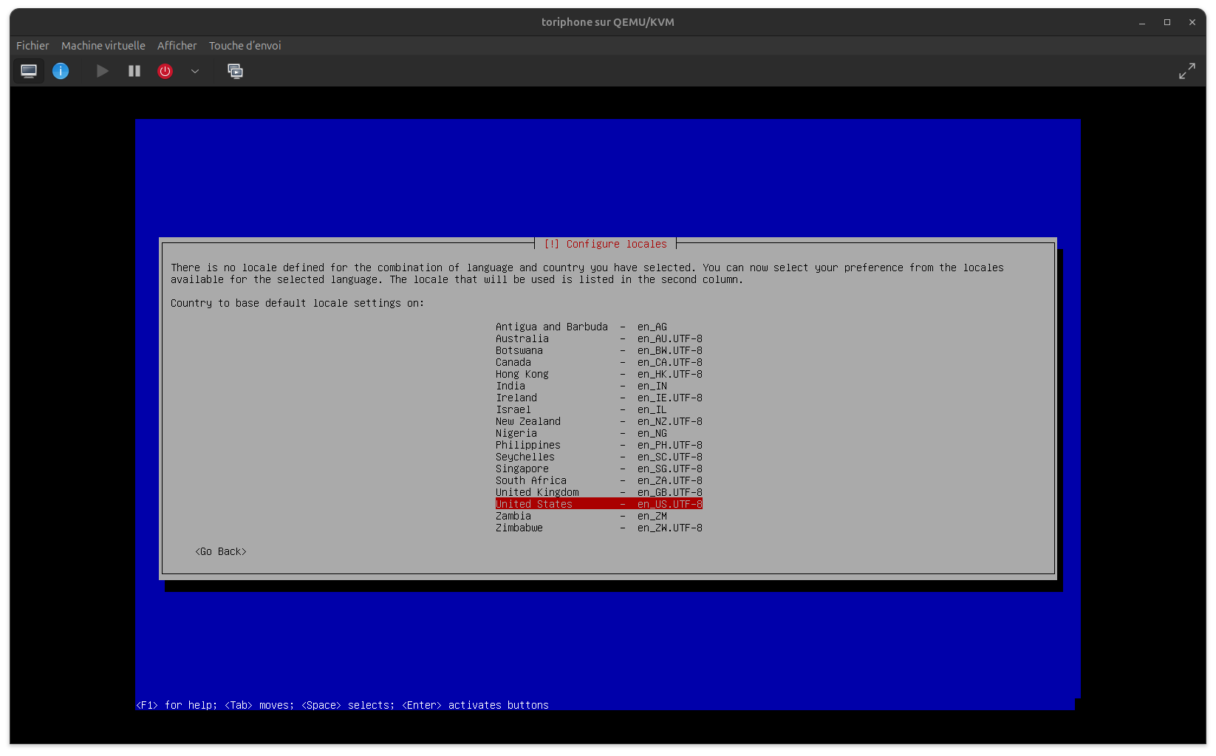The width and height of the screenshot is (1216, 756).
Task: Select Ireland locale option
Action: [516, 398]
